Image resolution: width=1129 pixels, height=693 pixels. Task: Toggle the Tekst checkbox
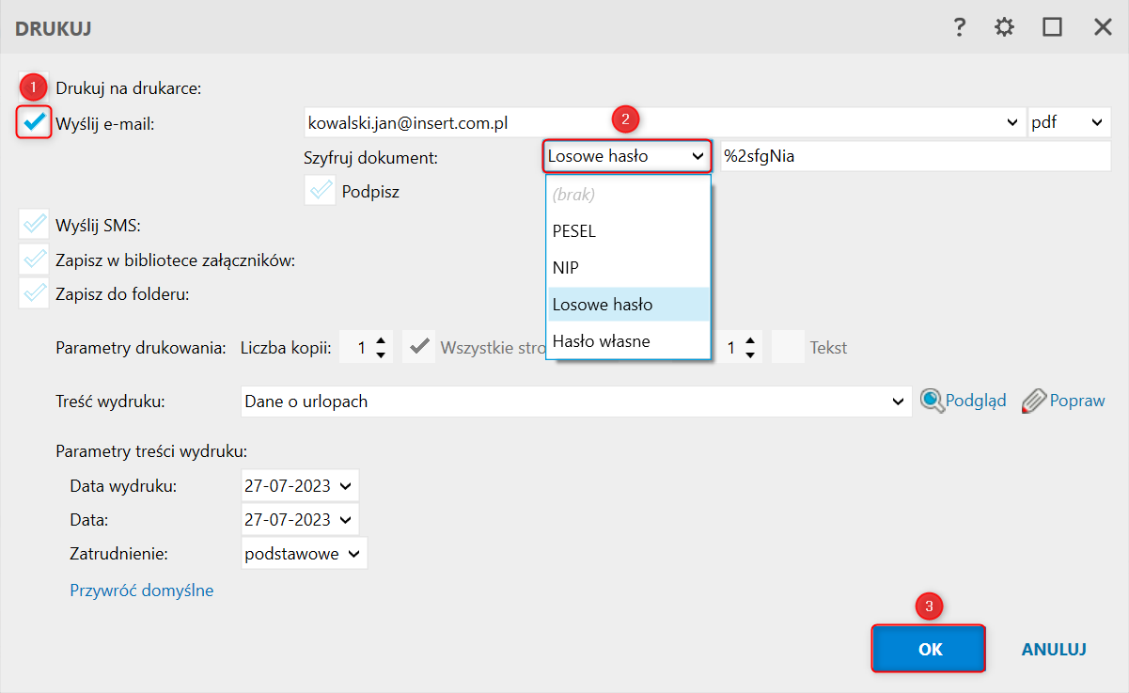tap(787, 347)
